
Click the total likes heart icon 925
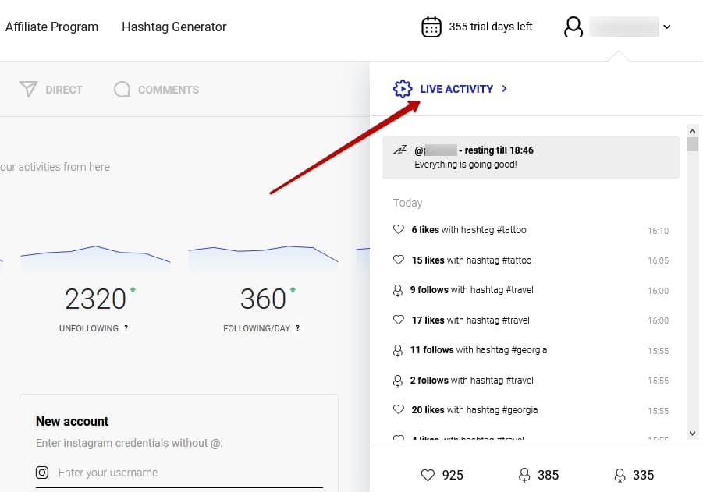[428, 475]
